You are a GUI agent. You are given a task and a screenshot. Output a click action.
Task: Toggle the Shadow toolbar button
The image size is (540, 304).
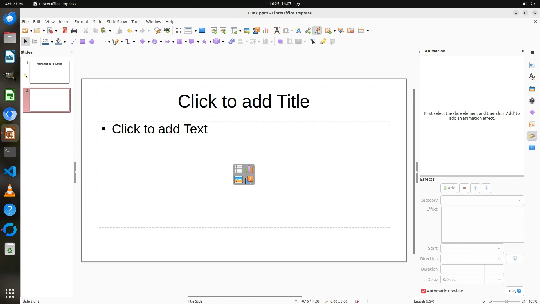(280, 42)
